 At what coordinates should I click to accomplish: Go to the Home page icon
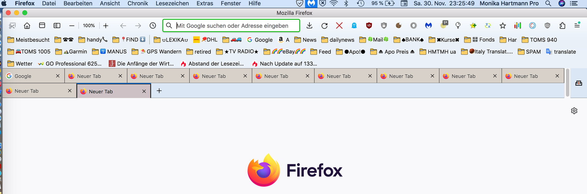27,26
